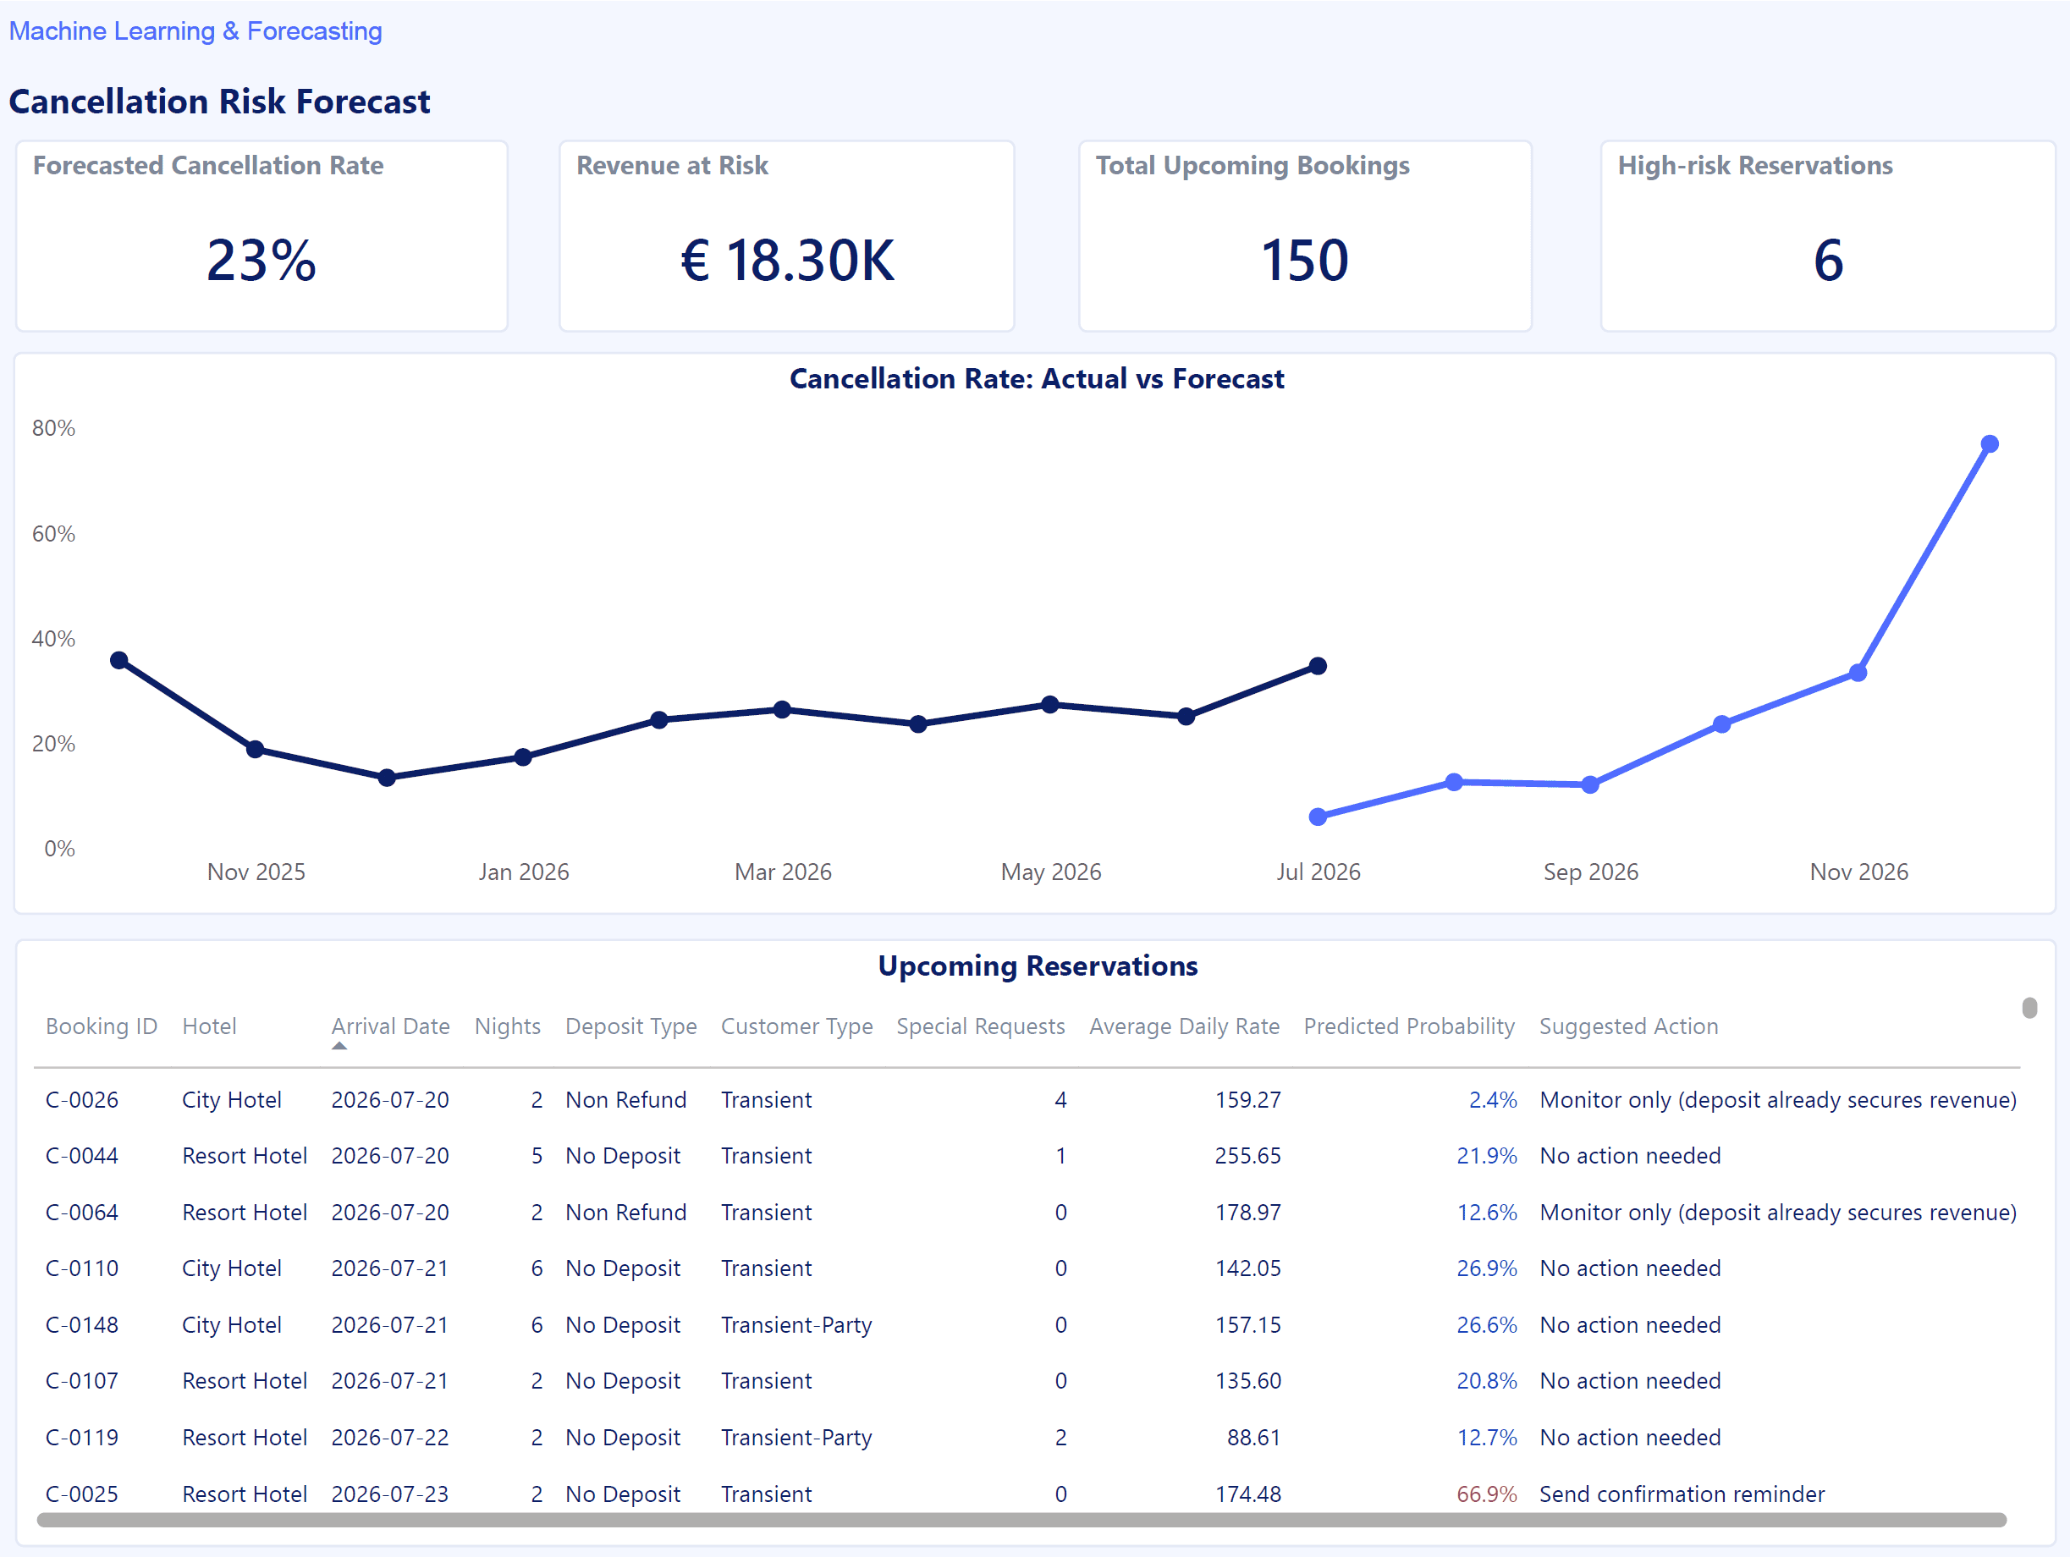Viewport: 2070px width, 1557px height.
Task: Select booking ID C-0064 cell
Action: (82, 1213)
